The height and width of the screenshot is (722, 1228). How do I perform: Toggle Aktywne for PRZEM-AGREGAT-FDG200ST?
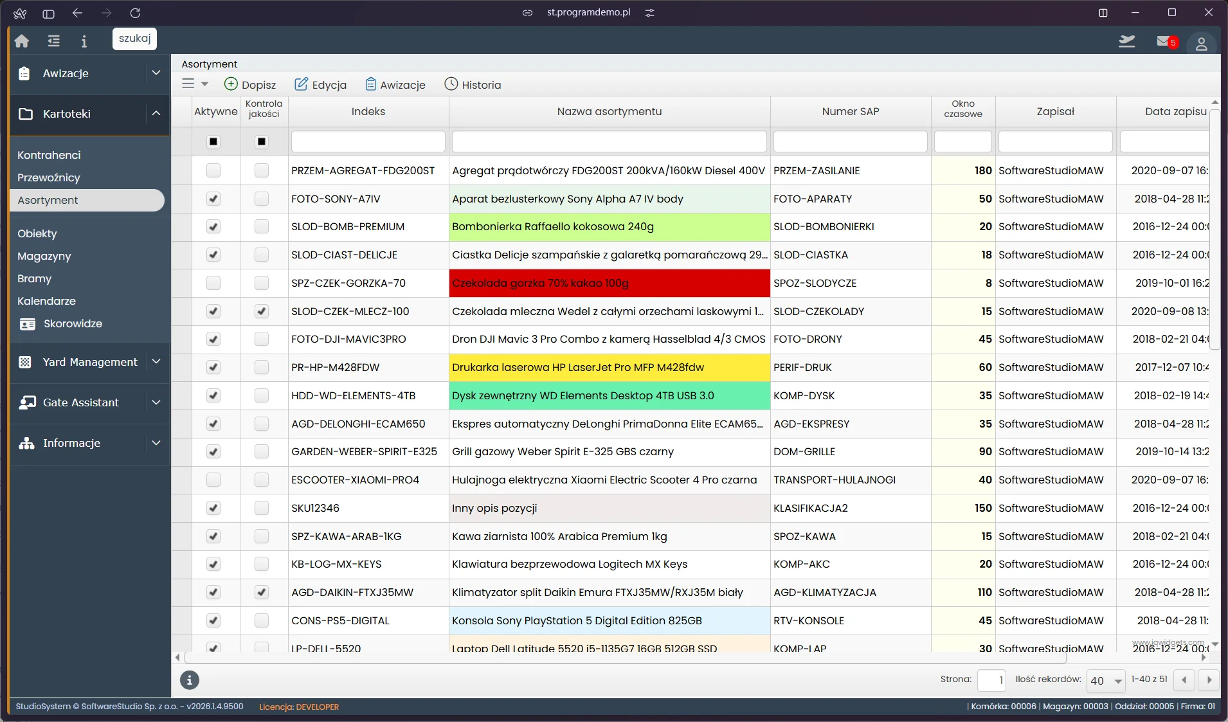213,170
